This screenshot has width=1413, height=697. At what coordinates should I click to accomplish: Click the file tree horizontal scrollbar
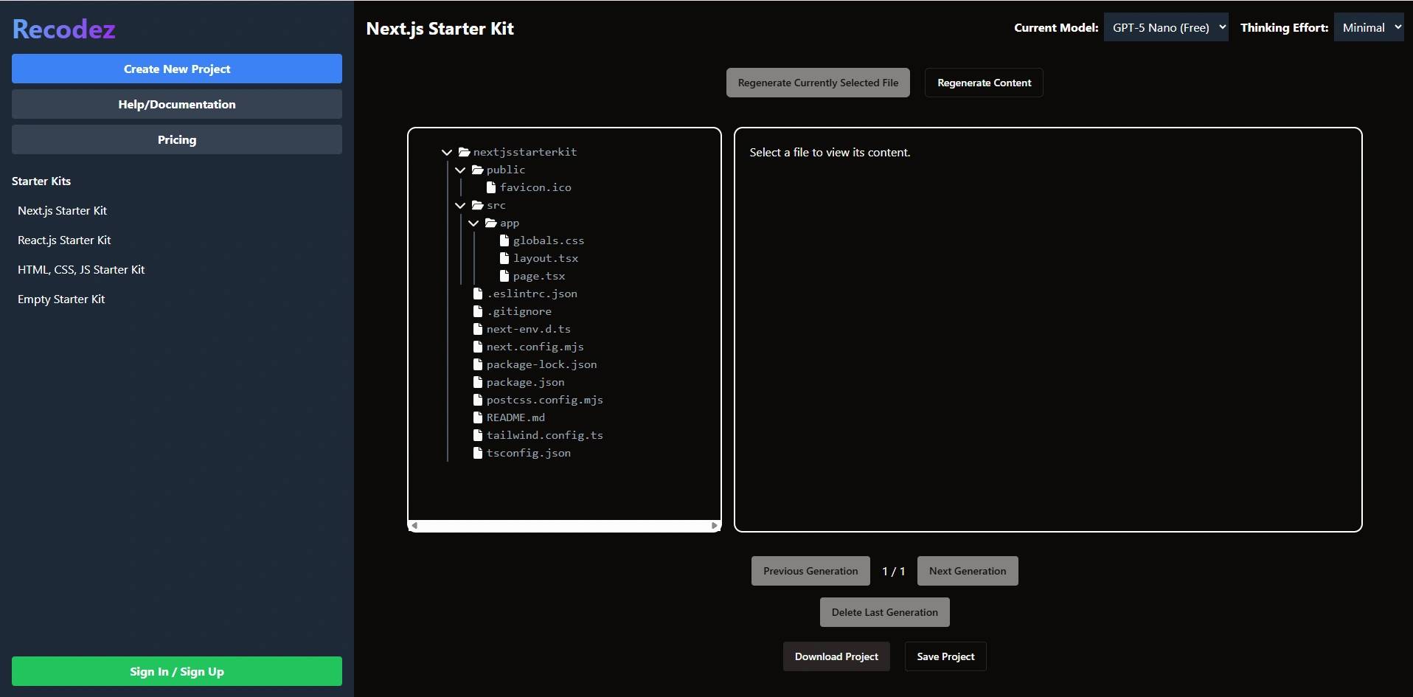[x=564, y=526]
